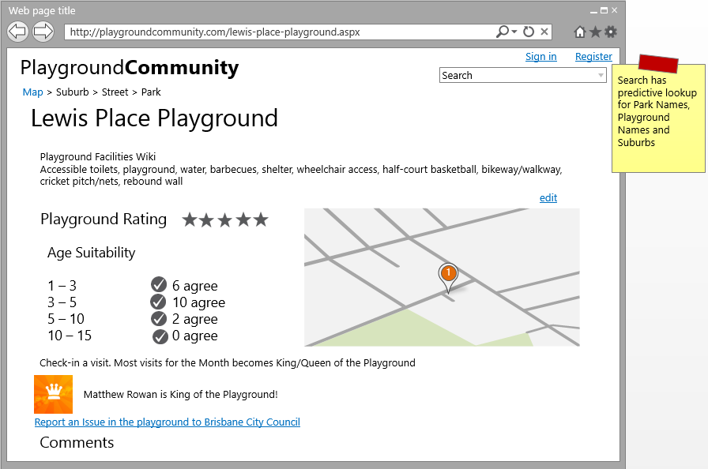708x469 pixels.
Task: Click the Report an Issue to Council link
Action: pos(167,422)
